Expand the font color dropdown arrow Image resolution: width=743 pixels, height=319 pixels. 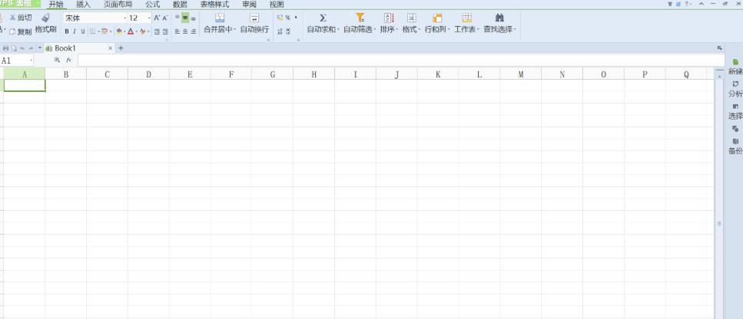click(x=137, y=31)
